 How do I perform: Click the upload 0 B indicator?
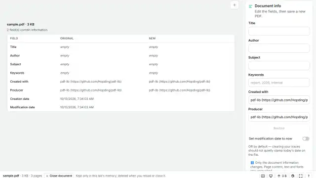pyautogui.click(x=282, y=176)
